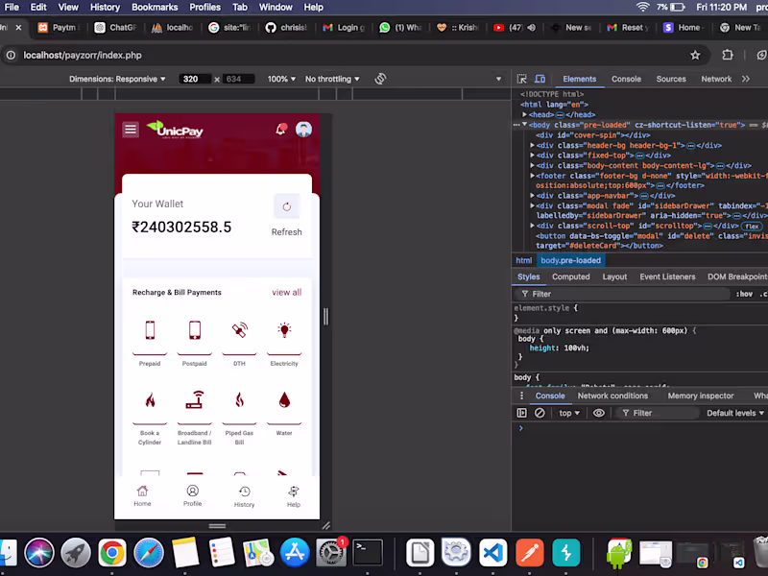Click the Electricity bill icon
The image size is (768, 576).
click(283, 332)
